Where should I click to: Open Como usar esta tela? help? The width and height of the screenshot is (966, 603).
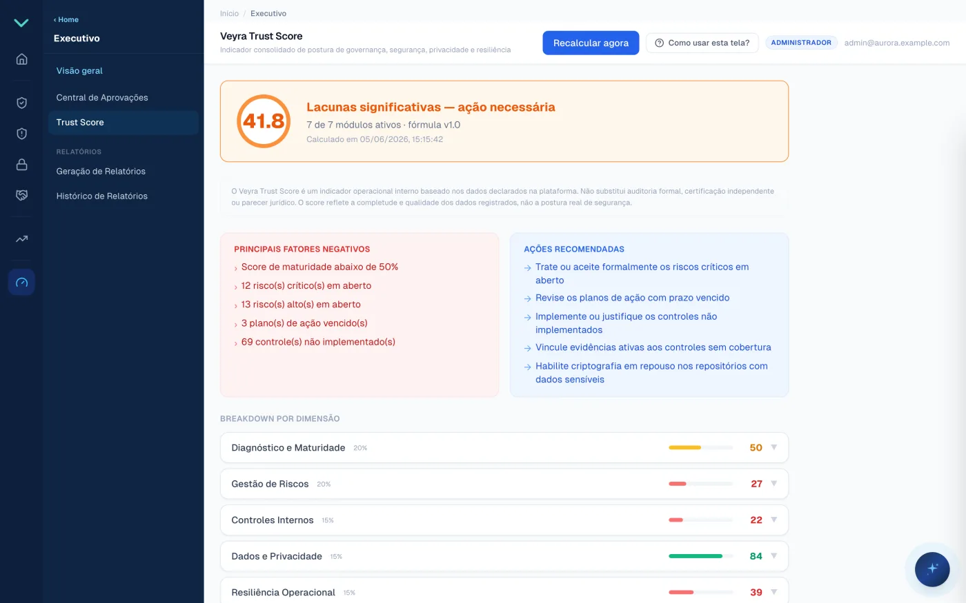pos(702,43)
